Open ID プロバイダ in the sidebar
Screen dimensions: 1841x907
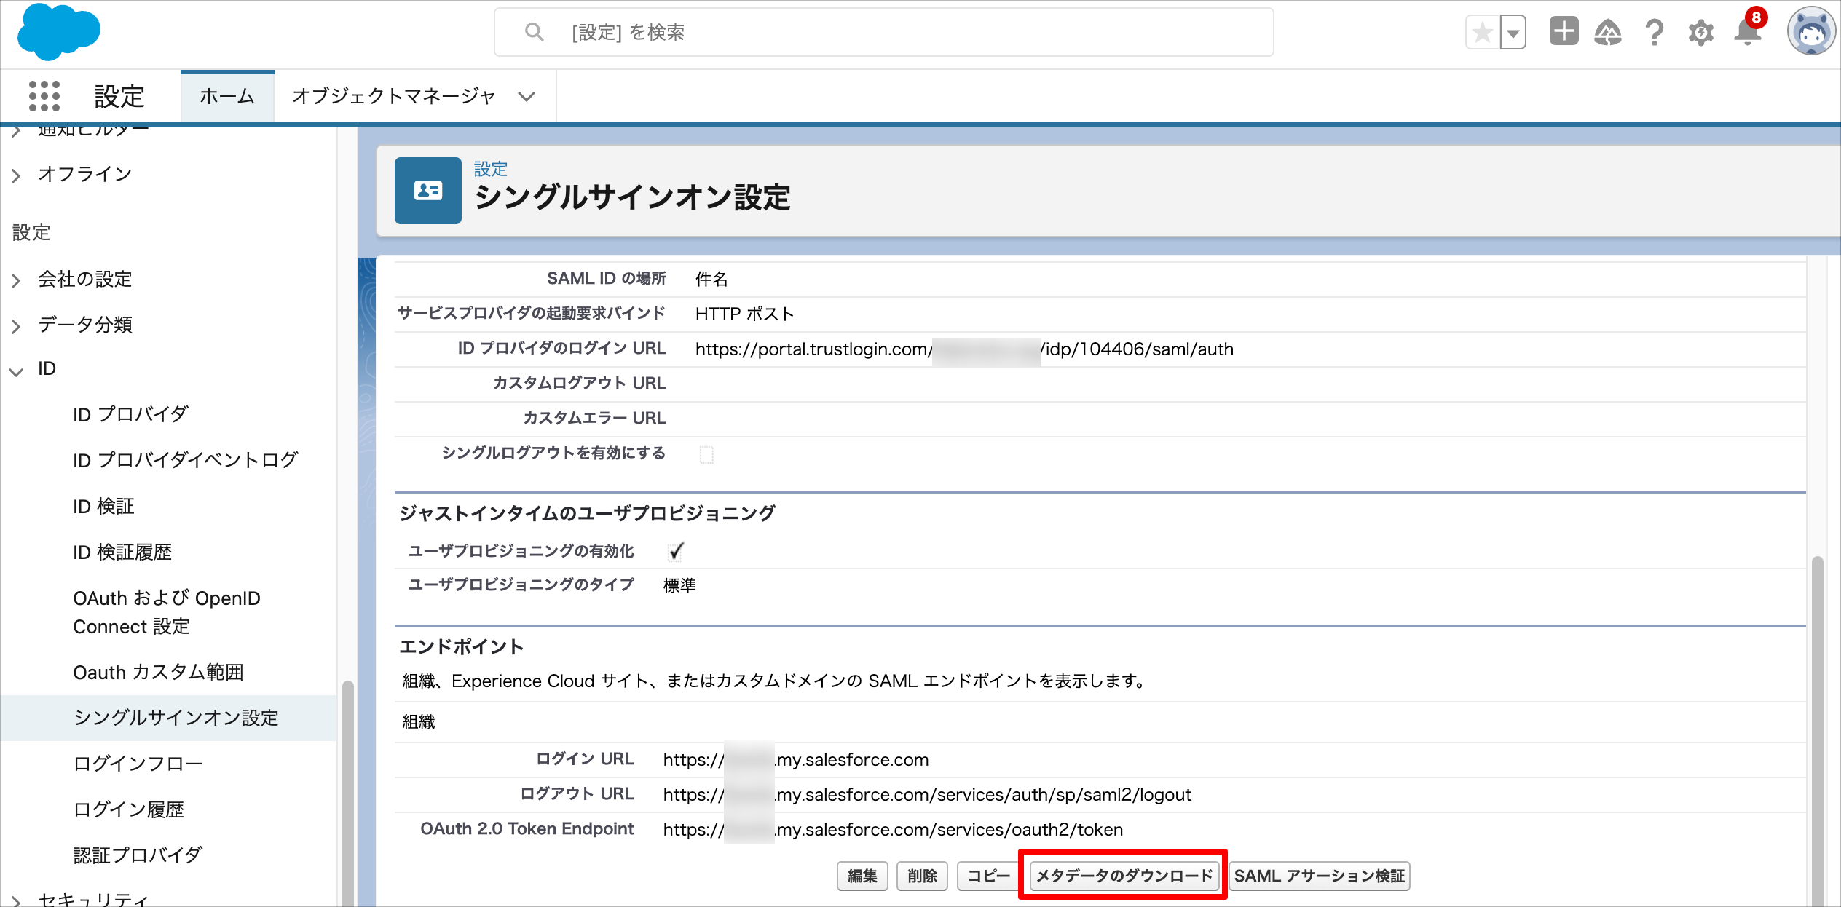pos(131,414)
